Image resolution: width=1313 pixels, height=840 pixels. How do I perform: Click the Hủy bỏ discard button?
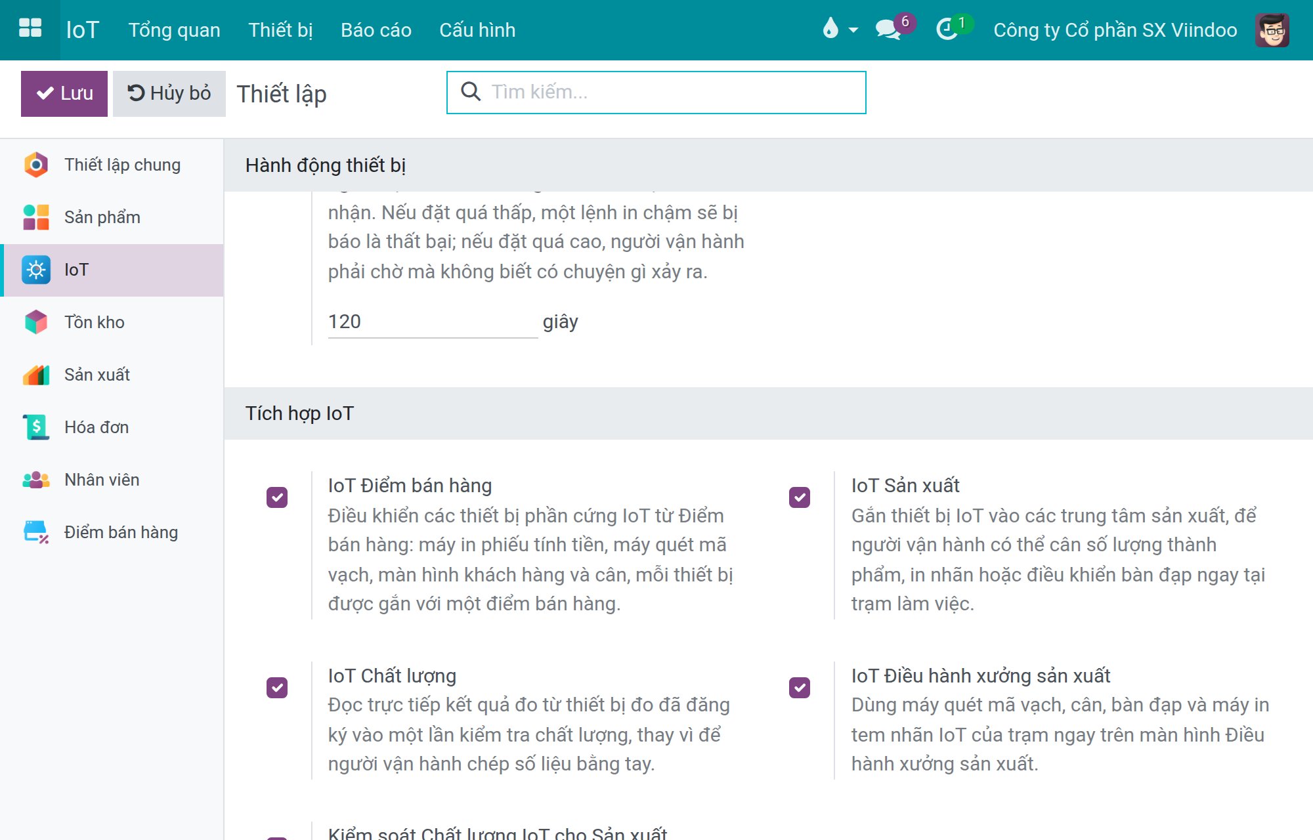tap(169, 94)
